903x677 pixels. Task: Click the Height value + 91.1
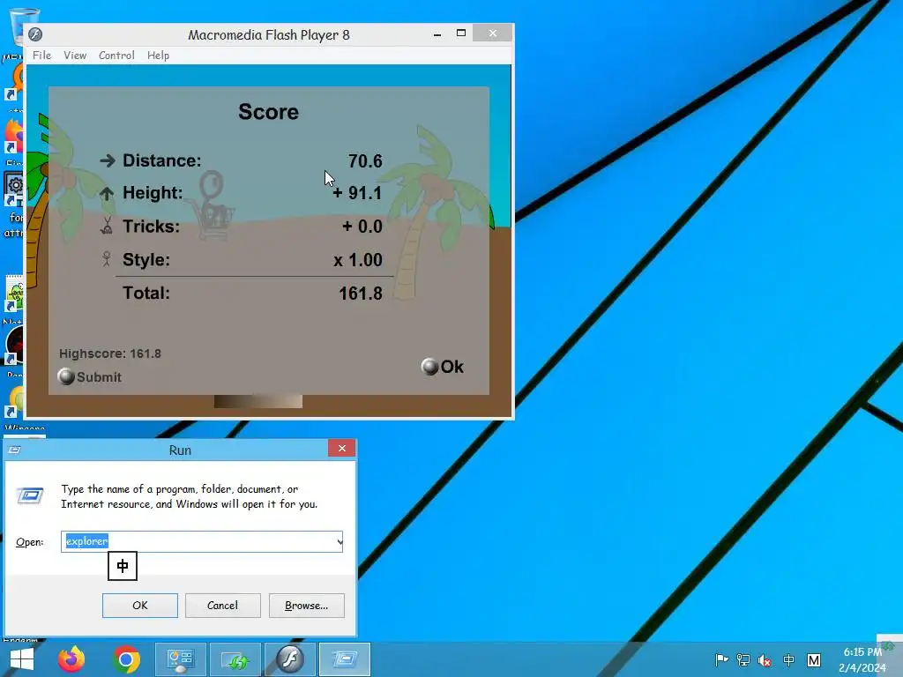coord(357,193)
